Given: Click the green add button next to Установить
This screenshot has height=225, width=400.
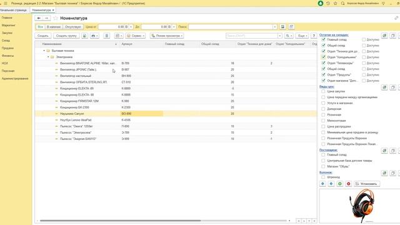Looking at the screenshot, I should coord(340,184).
